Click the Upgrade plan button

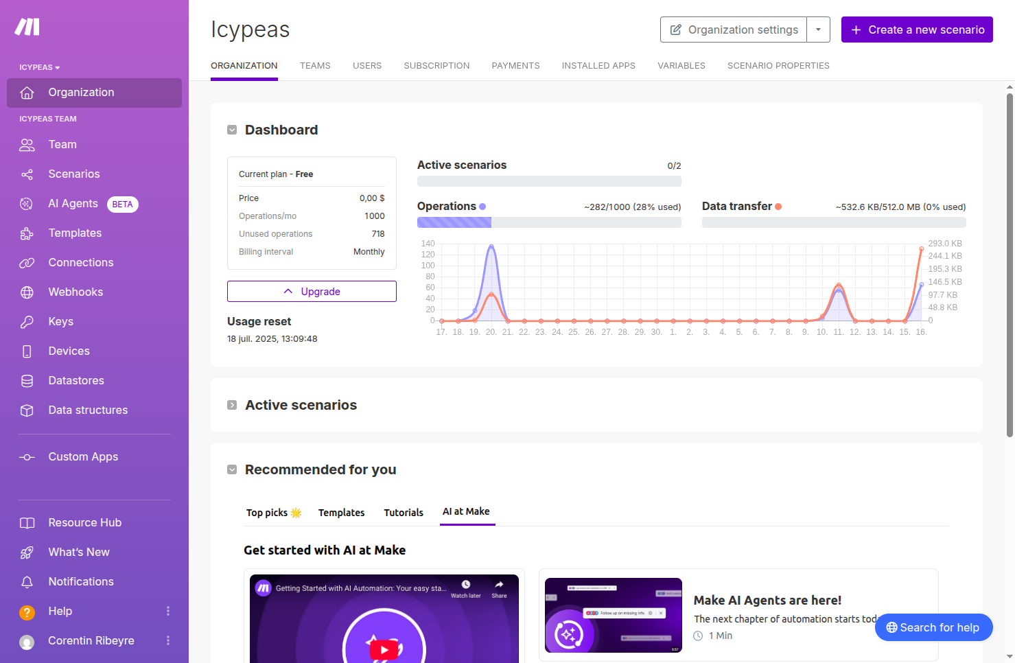[312, 291]
